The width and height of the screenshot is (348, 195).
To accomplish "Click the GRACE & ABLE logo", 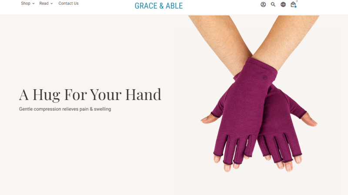I will click(159, 6).
